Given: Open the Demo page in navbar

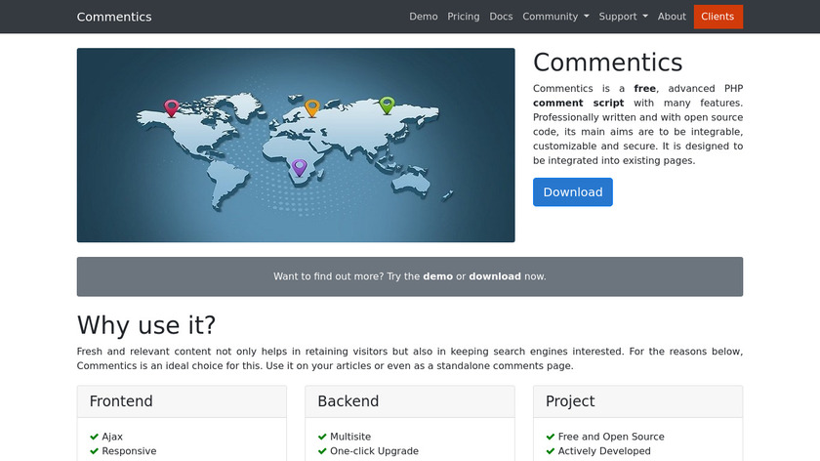Looking at the screenshot, I should [x=423, y=17].
